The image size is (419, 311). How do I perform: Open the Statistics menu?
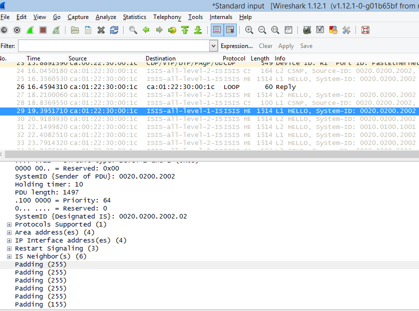pos(135,17)
